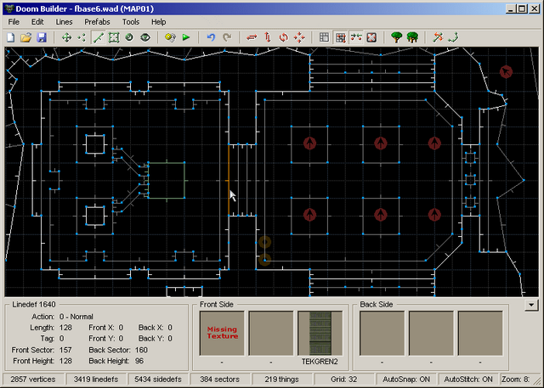Click the Grid: 32 status bar field
Image resolution: width=544 pixels, height=388 pixels.
click(343, 380)
